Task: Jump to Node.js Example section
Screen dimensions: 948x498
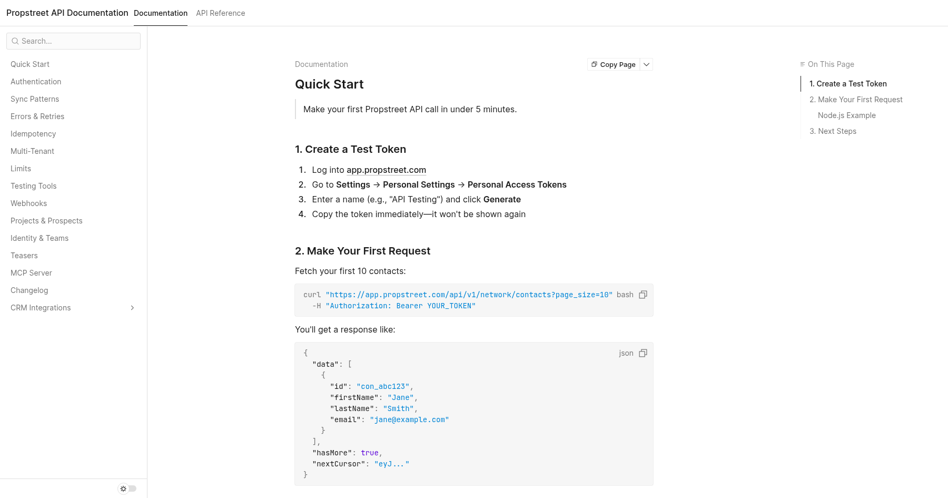Action: pos(847,115)
